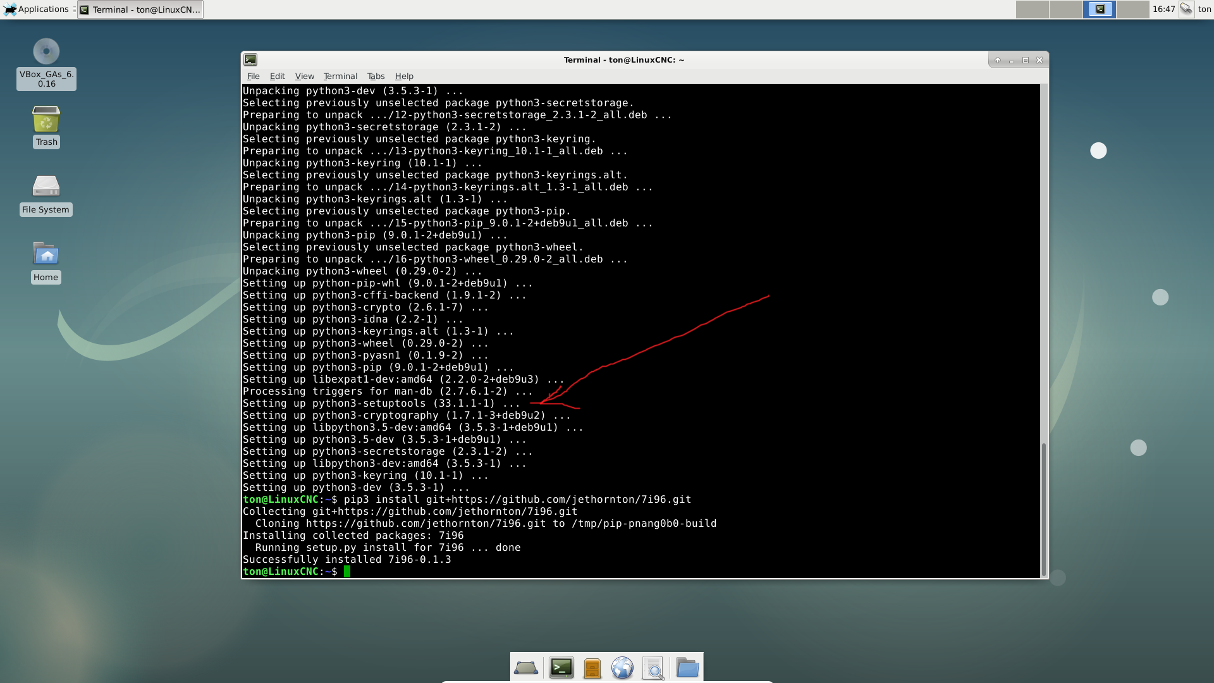Open the File Manager cabinet icon in the dock
The width and height of the screenshot is (1214, 683).
click(x=592, y=668)
